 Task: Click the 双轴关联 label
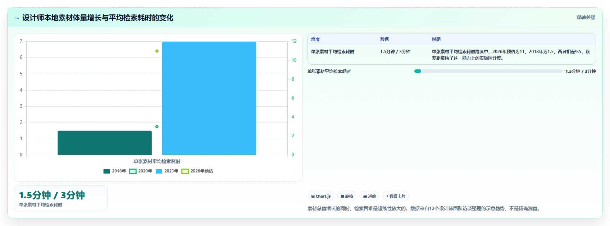pyautogui.click(x=586, y=17)
